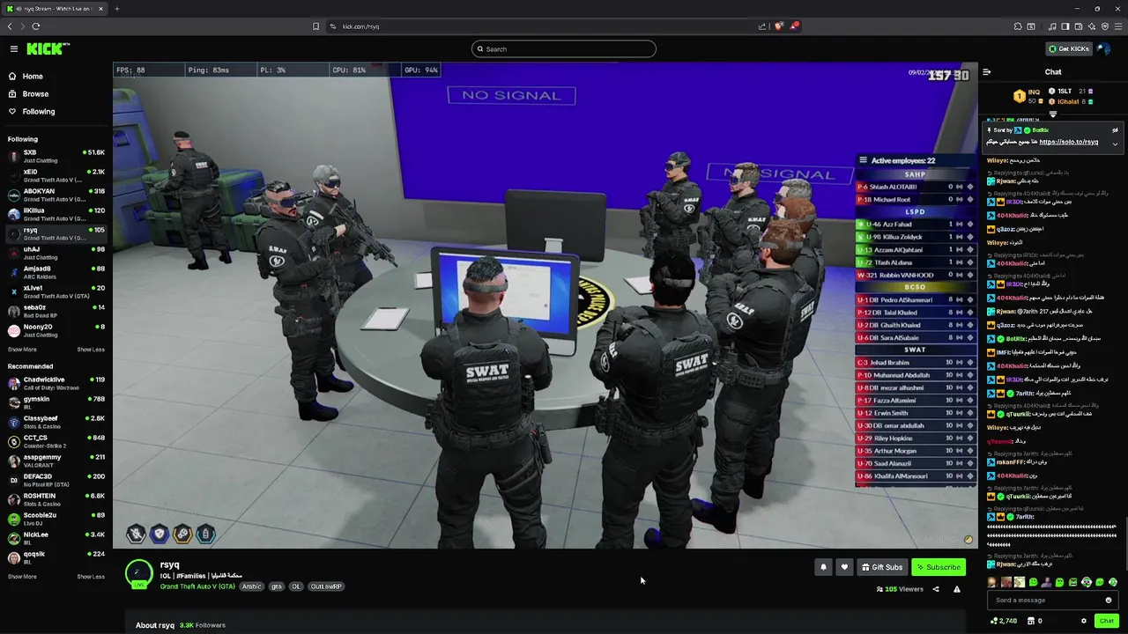Click the Arabic tag
The image size is (1128, 634).
click(252, 586)
